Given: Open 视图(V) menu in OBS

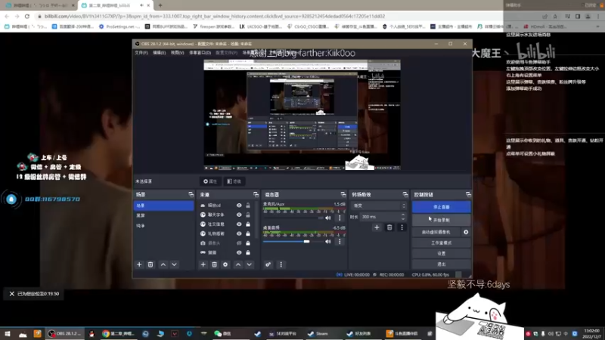Looking at the screenshot, I should click(x=177, y=53).
